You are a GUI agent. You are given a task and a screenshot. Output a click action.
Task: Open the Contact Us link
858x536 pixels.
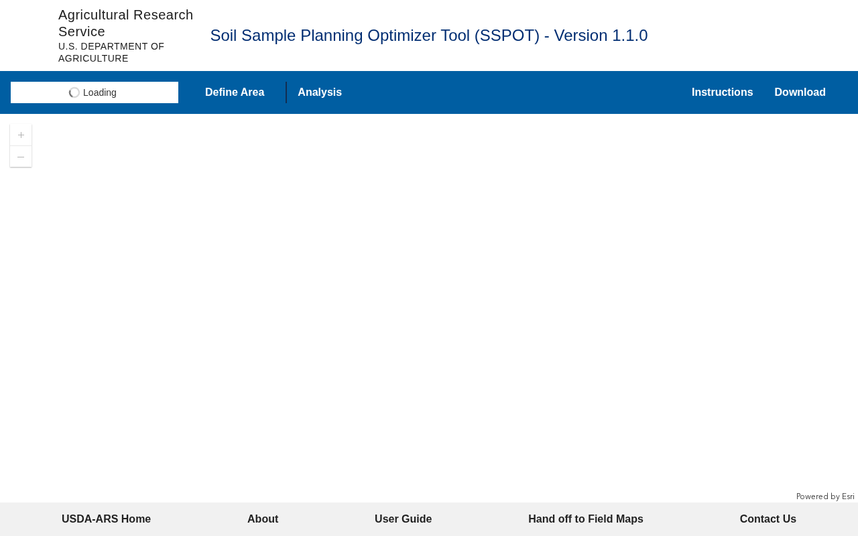tap(768, 519)
